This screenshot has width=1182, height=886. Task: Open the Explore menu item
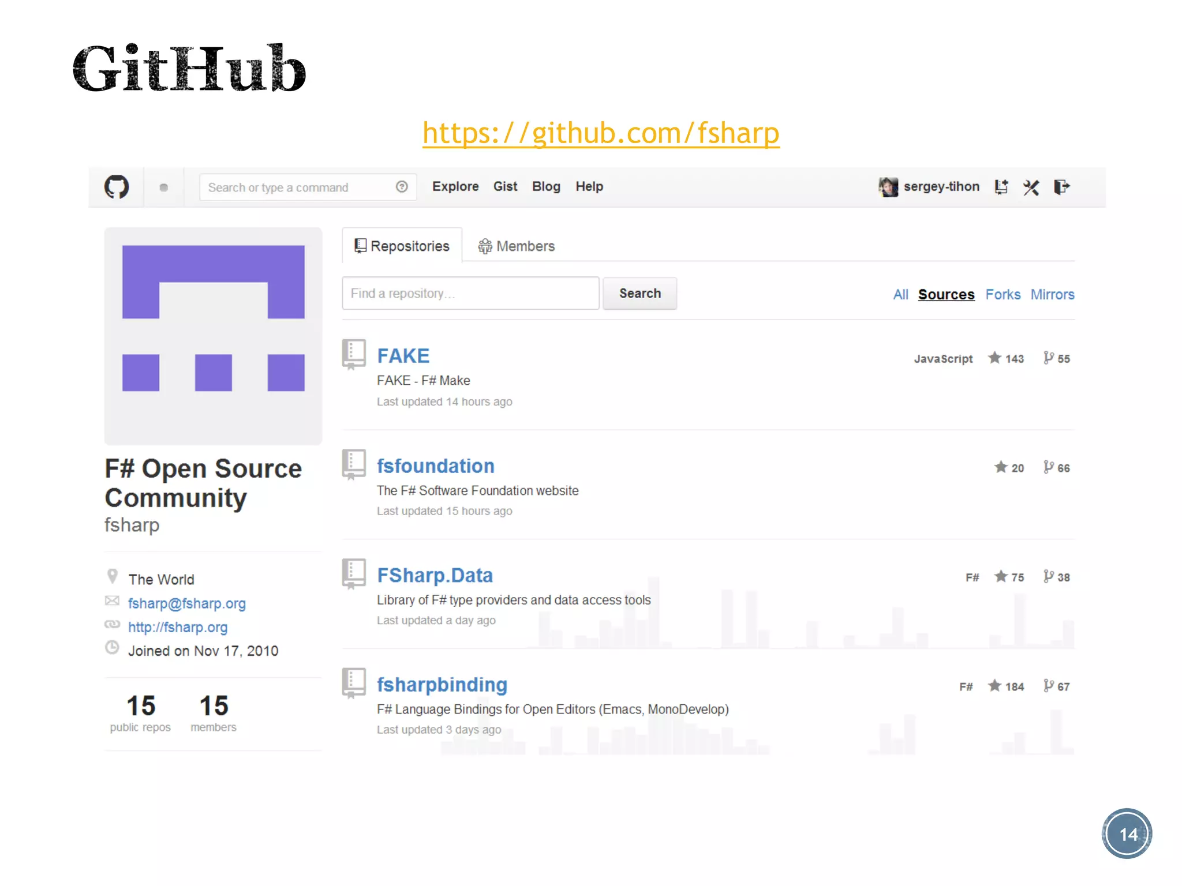click(455, 187)
